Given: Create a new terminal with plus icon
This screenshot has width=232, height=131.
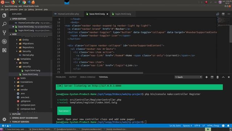Looking at the screenshot, I should click(x=206, y=77).
